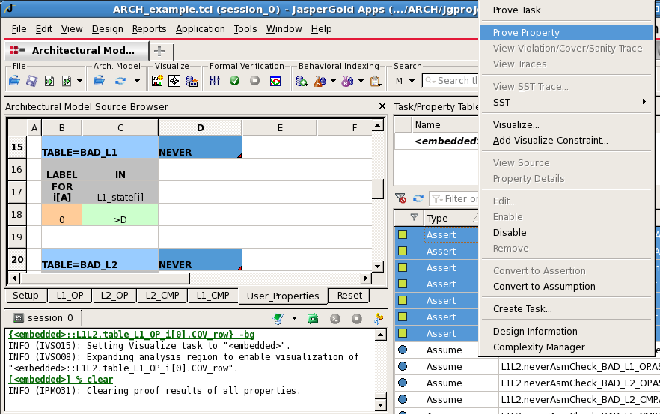Switch to the Setup sheet tab

(x=25, y=296)
